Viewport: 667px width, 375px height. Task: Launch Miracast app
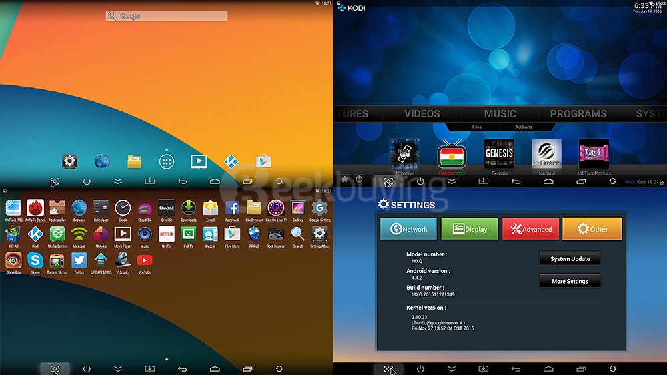pyautogui.click(x=79, y=237)
